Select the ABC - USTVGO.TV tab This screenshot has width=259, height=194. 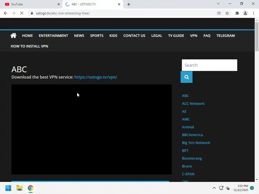point(93,4)
